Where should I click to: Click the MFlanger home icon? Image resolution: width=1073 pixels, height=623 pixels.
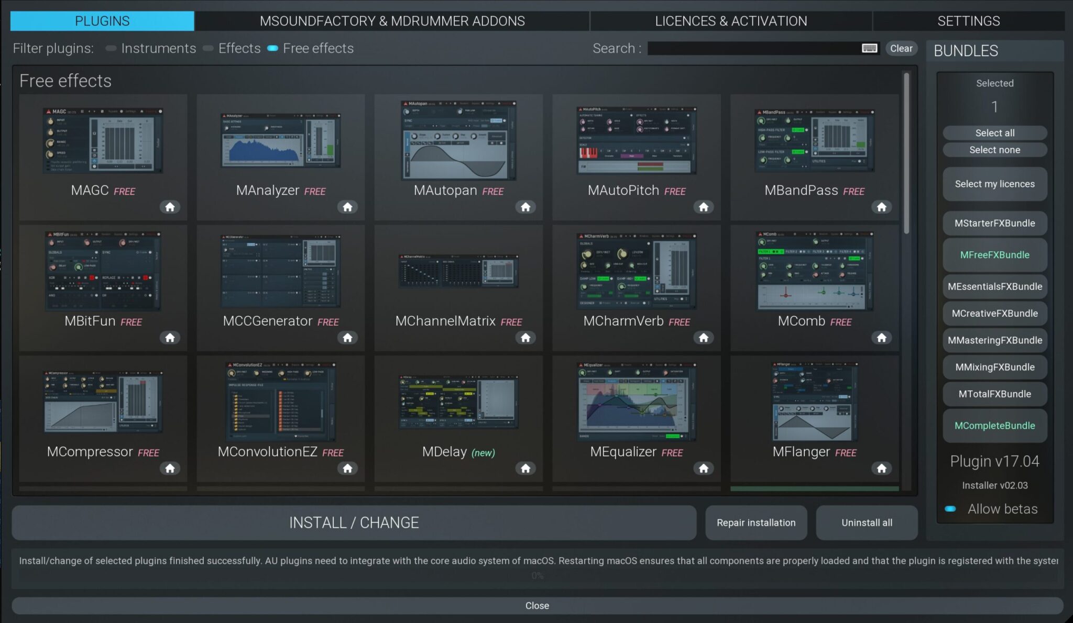(x=881, y=468)
